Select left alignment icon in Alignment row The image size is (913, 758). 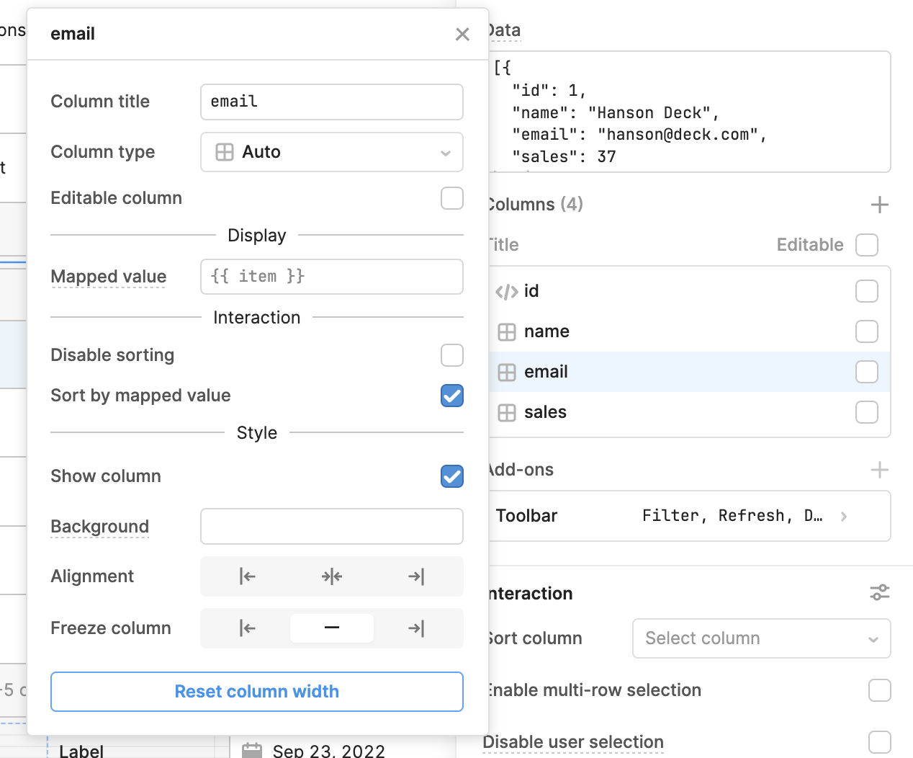tap(247, 576)
